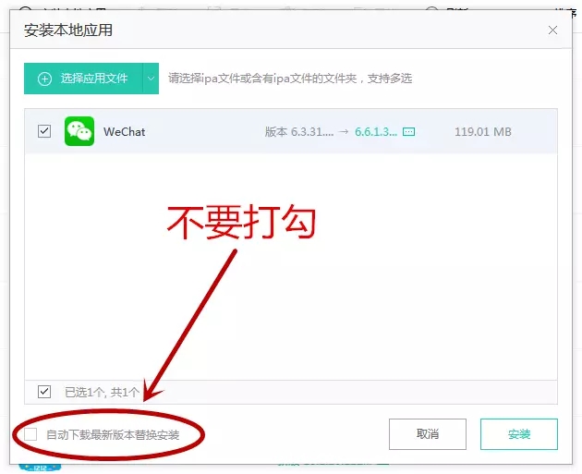582x474 pixels.
Task: Uncheck the WeChat row checkbox
Action: point(44,131)
